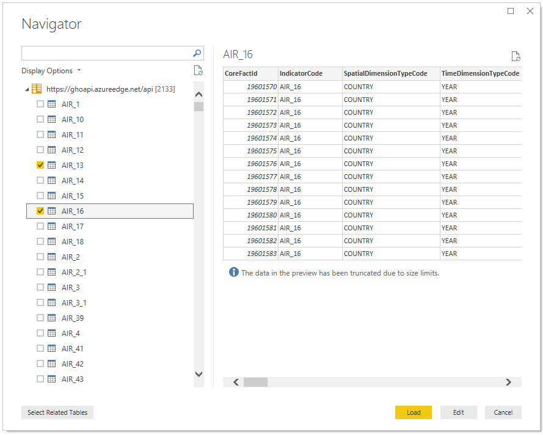
Task: Click the table icon beside AIR_43
Action: coord(52,379)
